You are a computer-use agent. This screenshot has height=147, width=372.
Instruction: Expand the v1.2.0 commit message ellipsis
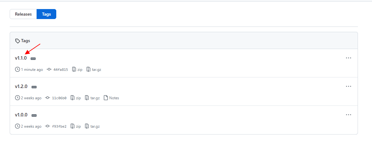pos(34,87)
